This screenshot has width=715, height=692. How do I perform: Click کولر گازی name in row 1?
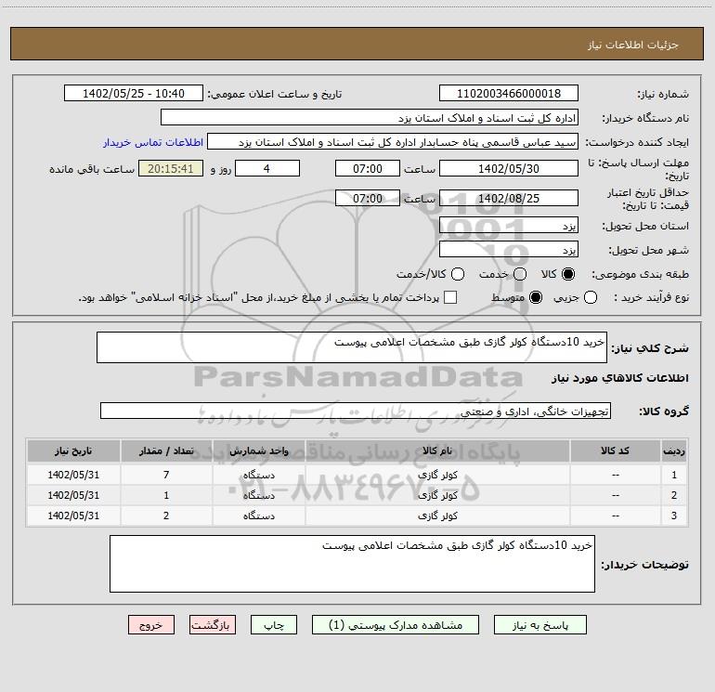click(x=437, y=475)
